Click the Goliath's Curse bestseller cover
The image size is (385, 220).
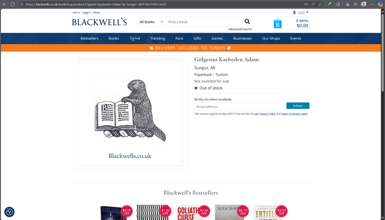[191, 212]
